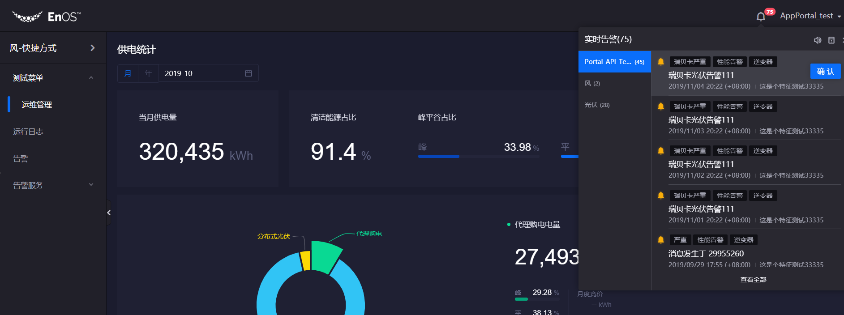Collapse the 测试菜单 menu group
The height and width of the screenshot is (315, 844).
(91, 78)
